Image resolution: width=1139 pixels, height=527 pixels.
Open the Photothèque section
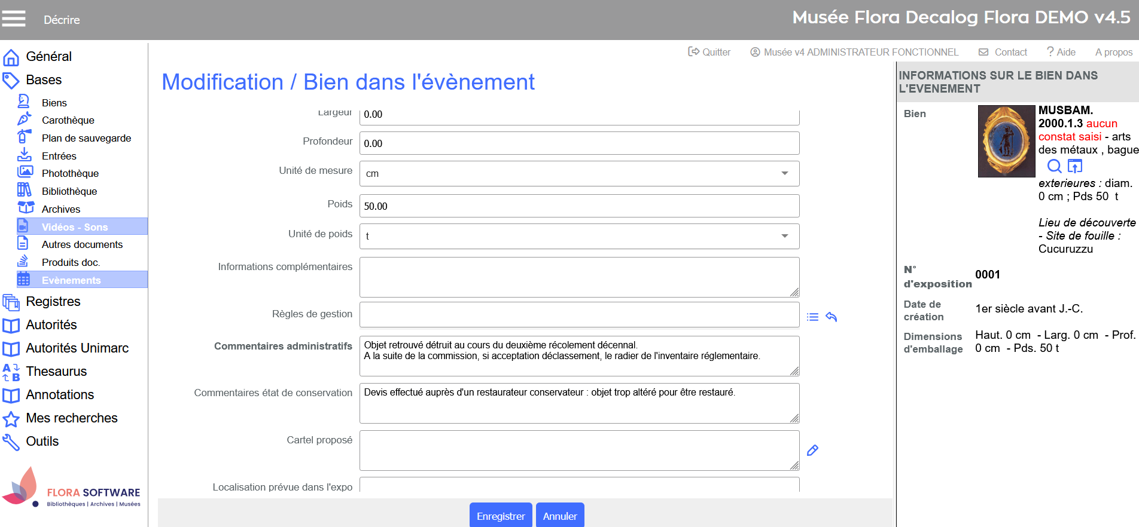pyautogui.click(x=70, y=173)
